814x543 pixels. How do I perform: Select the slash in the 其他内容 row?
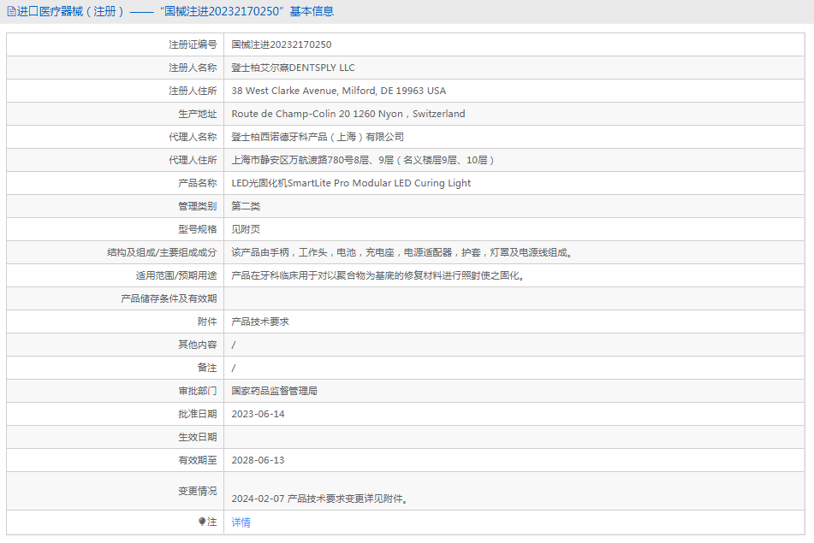pyautogui.click(x=234, y=345)
